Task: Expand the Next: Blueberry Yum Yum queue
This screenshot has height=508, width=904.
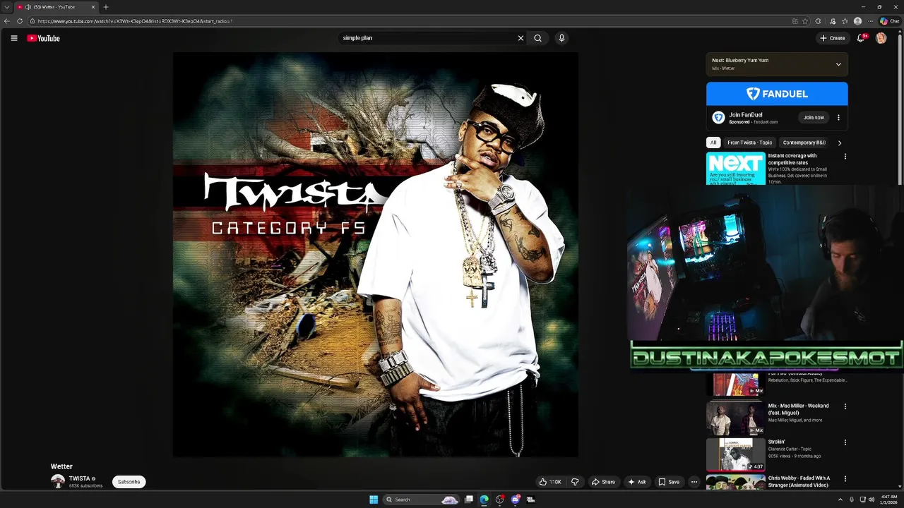Action: [838, 64]
